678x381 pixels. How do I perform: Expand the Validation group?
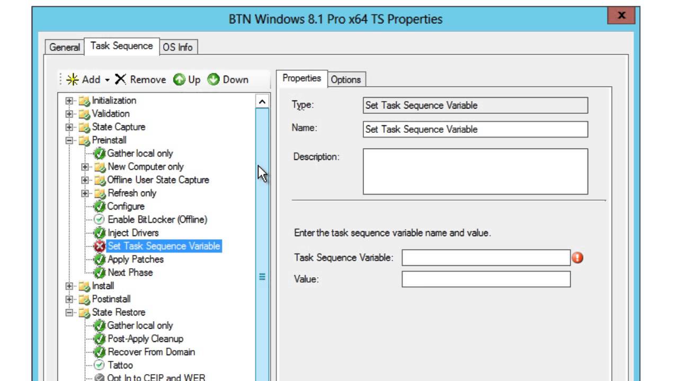(x=69, y=114)
